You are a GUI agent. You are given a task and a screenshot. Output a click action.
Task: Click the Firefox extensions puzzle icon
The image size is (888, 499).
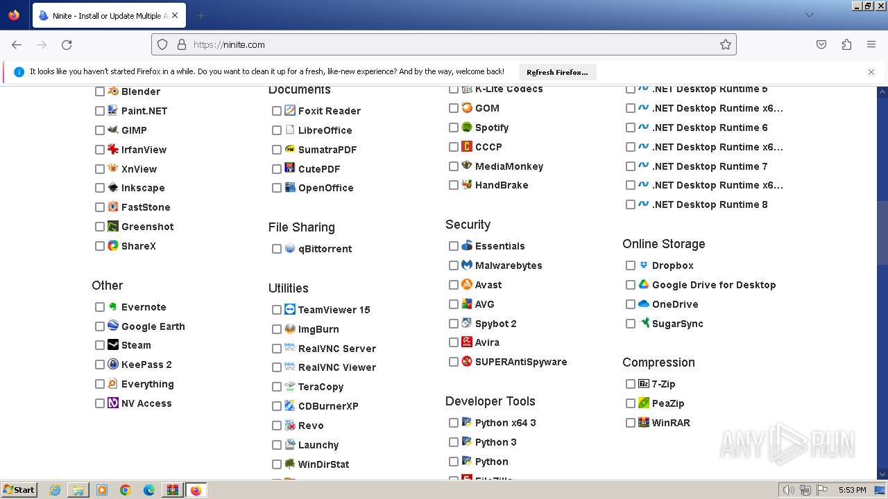846,44
